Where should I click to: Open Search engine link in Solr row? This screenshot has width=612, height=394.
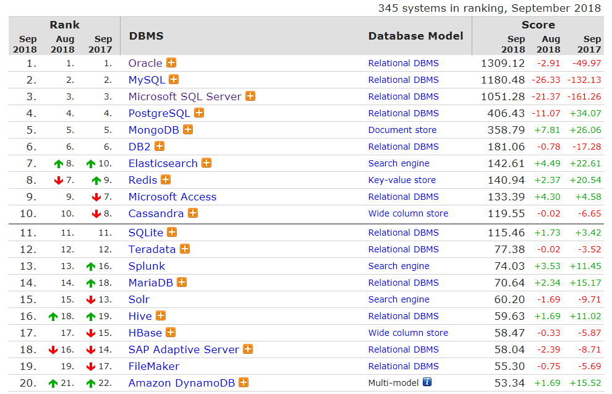click(399, 299)
